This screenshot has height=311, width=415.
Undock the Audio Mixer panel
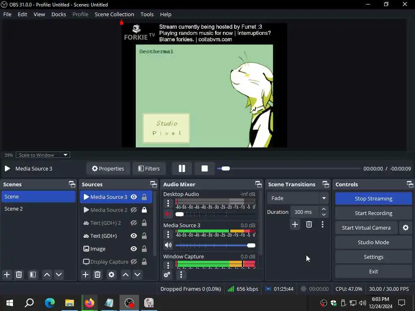tap(258, 184)
